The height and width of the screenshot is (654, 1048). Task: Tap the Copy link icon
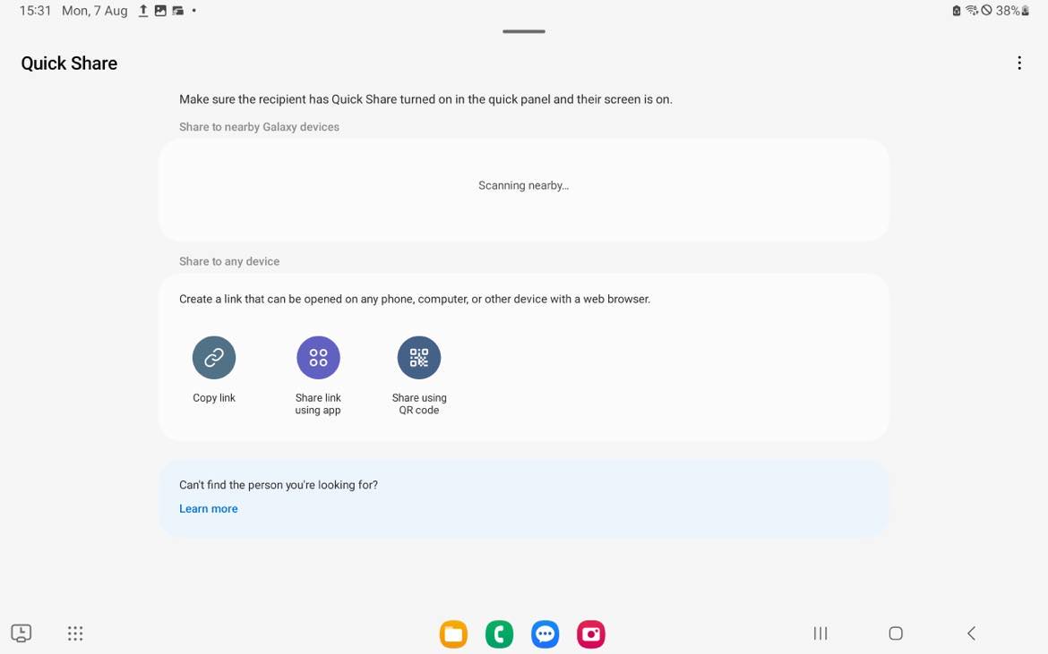(x=214, y=358)
